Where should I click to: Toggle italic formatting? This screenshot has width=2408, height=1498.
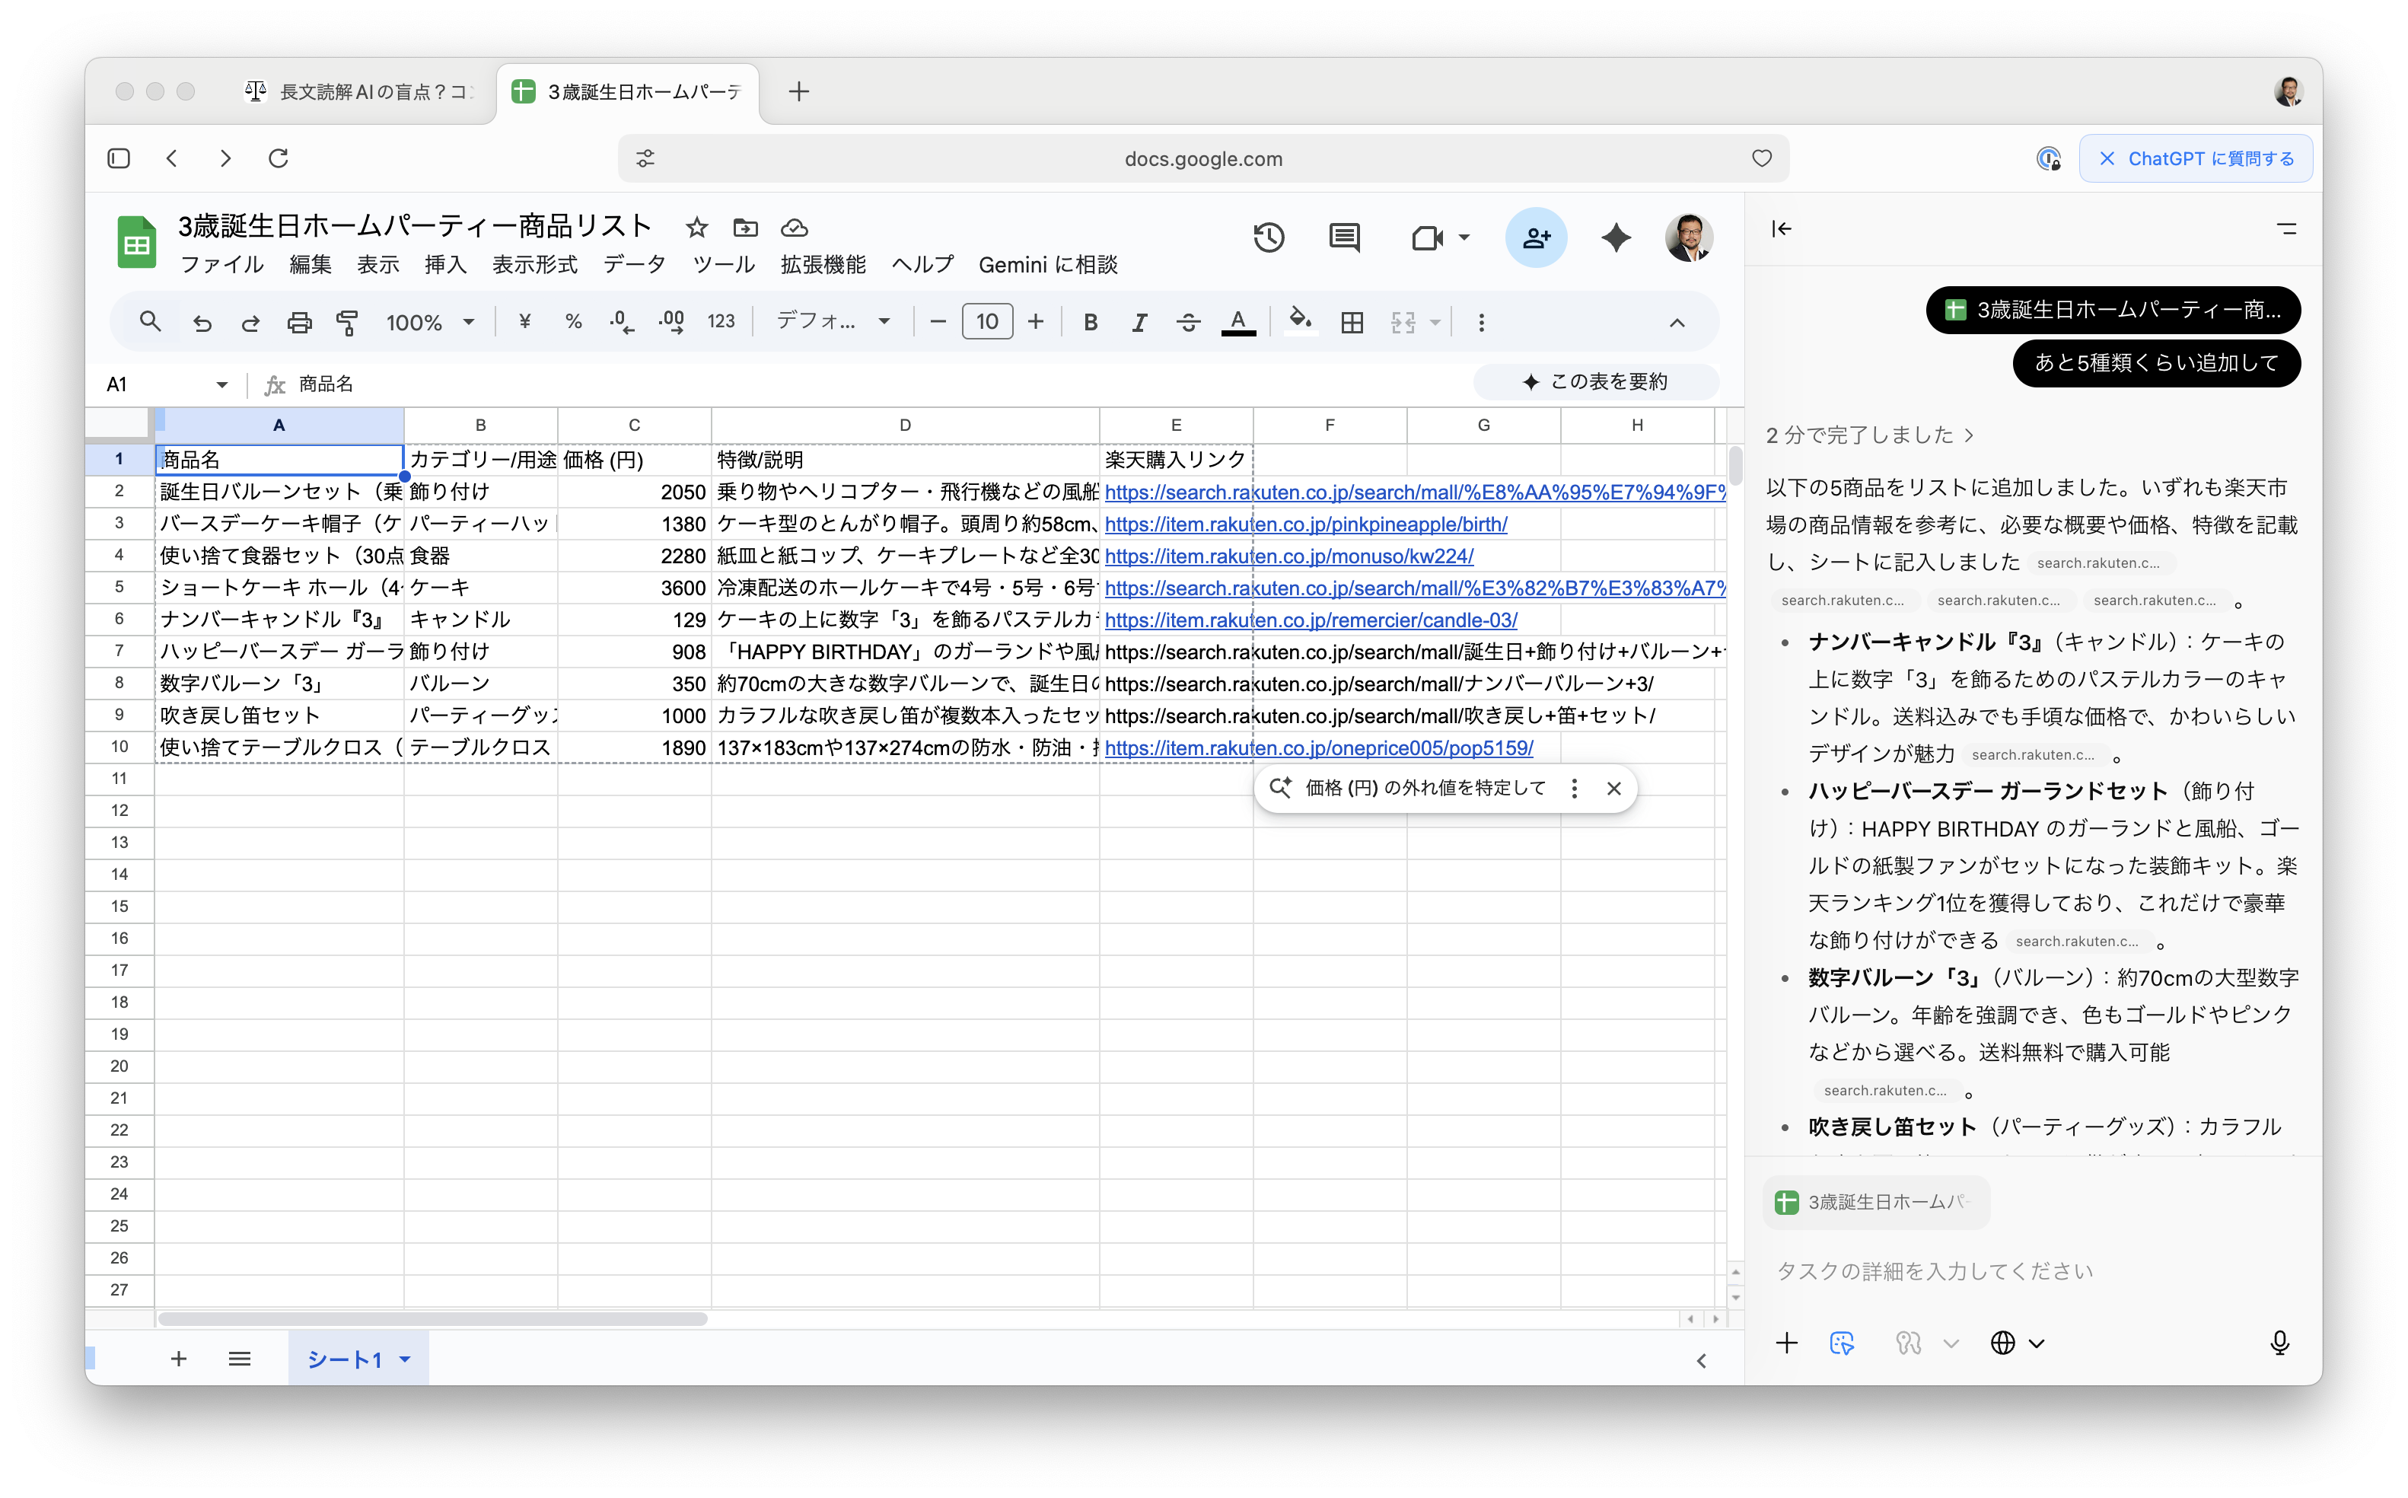1139,322
